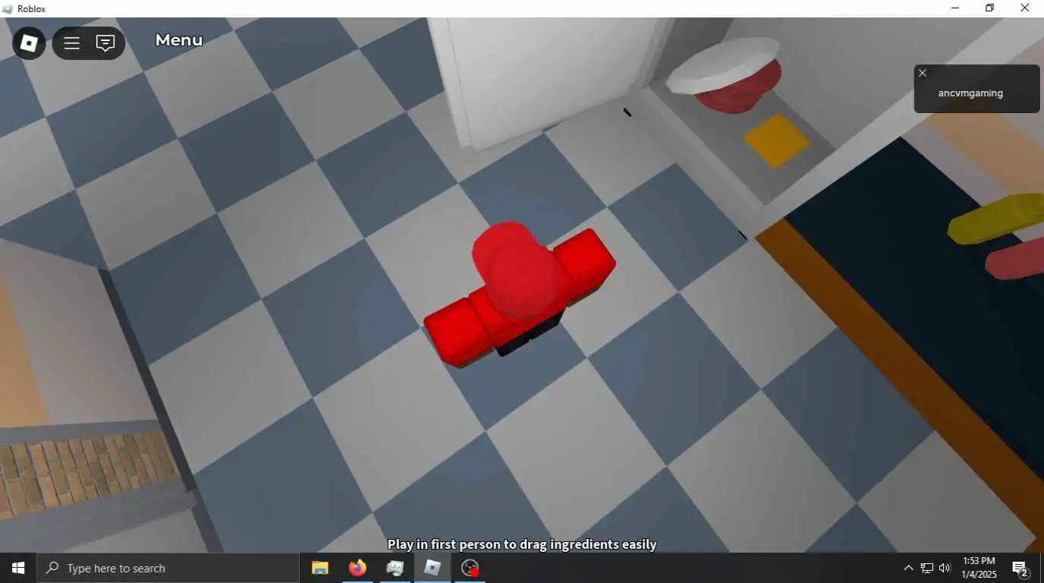Click the red player character
This screenshot has height=583, width=1044.
(x=520, y=295)
